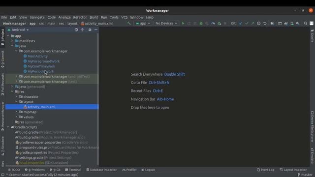Toggle the 1: Project side tab
The height and width of the screenshot is (177, 315).
coord(2,37)
